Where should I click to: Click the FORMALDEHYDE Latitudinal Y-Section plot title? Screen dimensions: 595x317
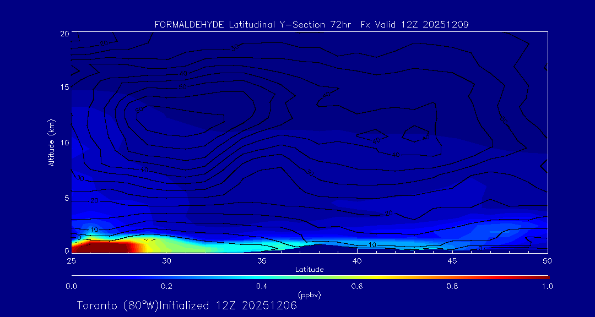(311, 25)
